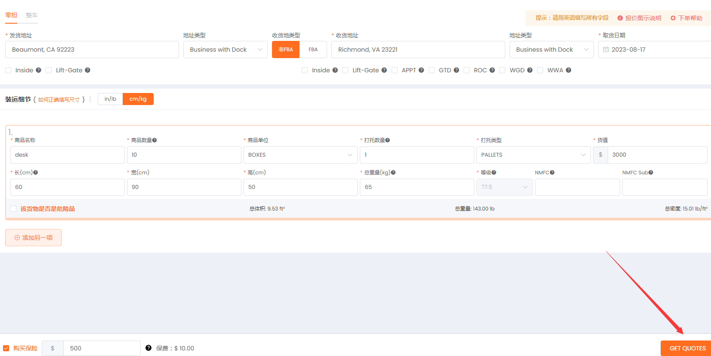
Task: Enable destination Lift-Gate checkbox
Action: click(x=345, y=70)
